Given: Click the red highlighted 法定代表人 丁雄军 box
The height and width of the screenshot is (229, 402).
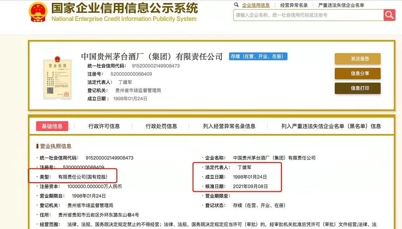Looking at the screenshot, I should click(237, 177).
